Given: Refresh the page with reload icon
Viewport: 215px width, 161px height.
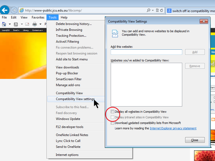Looking at the screenshot, I should tap(162, 10).
